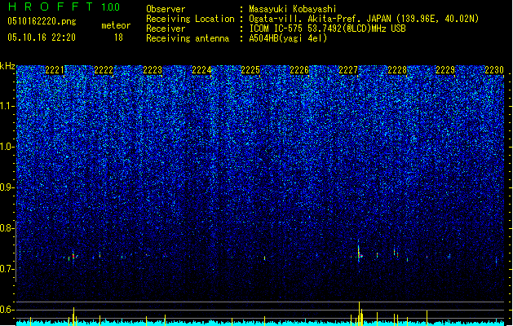The height and width of the screenshot is (326, 513).
Task: Click the 0.7 kHz axis label
Action: (7, 269)
